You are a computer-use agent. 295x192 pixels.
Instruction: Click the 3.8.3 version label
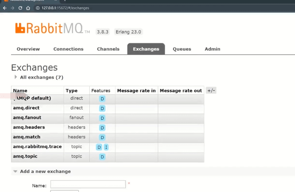102,32
